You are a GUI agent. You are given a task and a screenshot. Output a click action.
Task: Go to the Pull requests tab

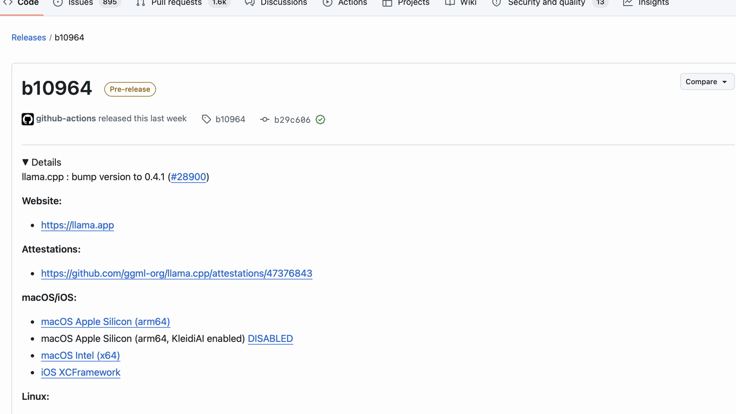coord(183,3)
